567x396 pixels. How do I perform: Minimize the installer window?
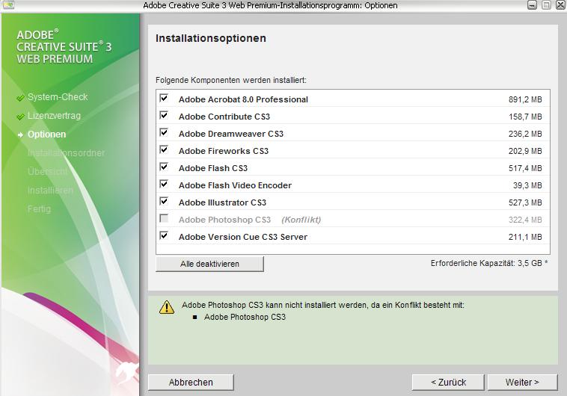pos(533,5)
